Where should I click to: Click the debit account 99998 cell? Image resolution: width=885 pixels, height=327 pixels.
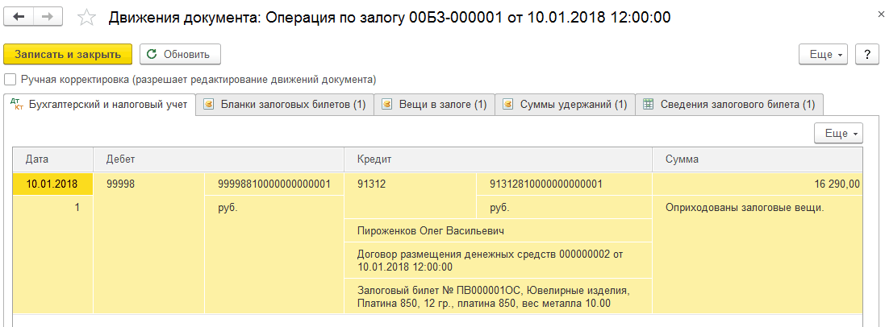149,184
